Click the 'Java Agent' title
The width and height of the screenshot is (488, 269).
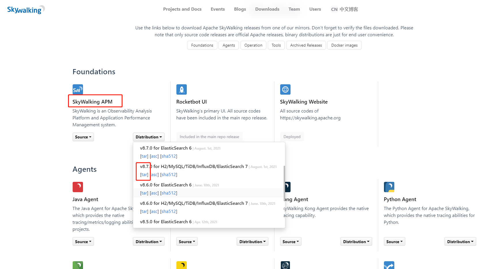85,199
